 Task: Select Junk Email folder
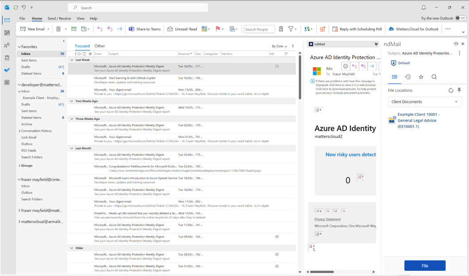[29, 137]
